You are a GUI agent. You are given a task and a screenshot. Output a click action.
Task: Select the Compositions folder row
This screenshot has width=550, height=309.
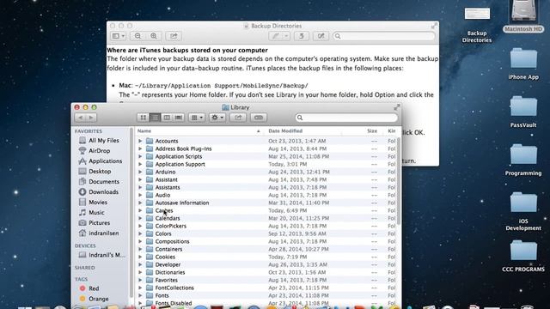[266, 241]
